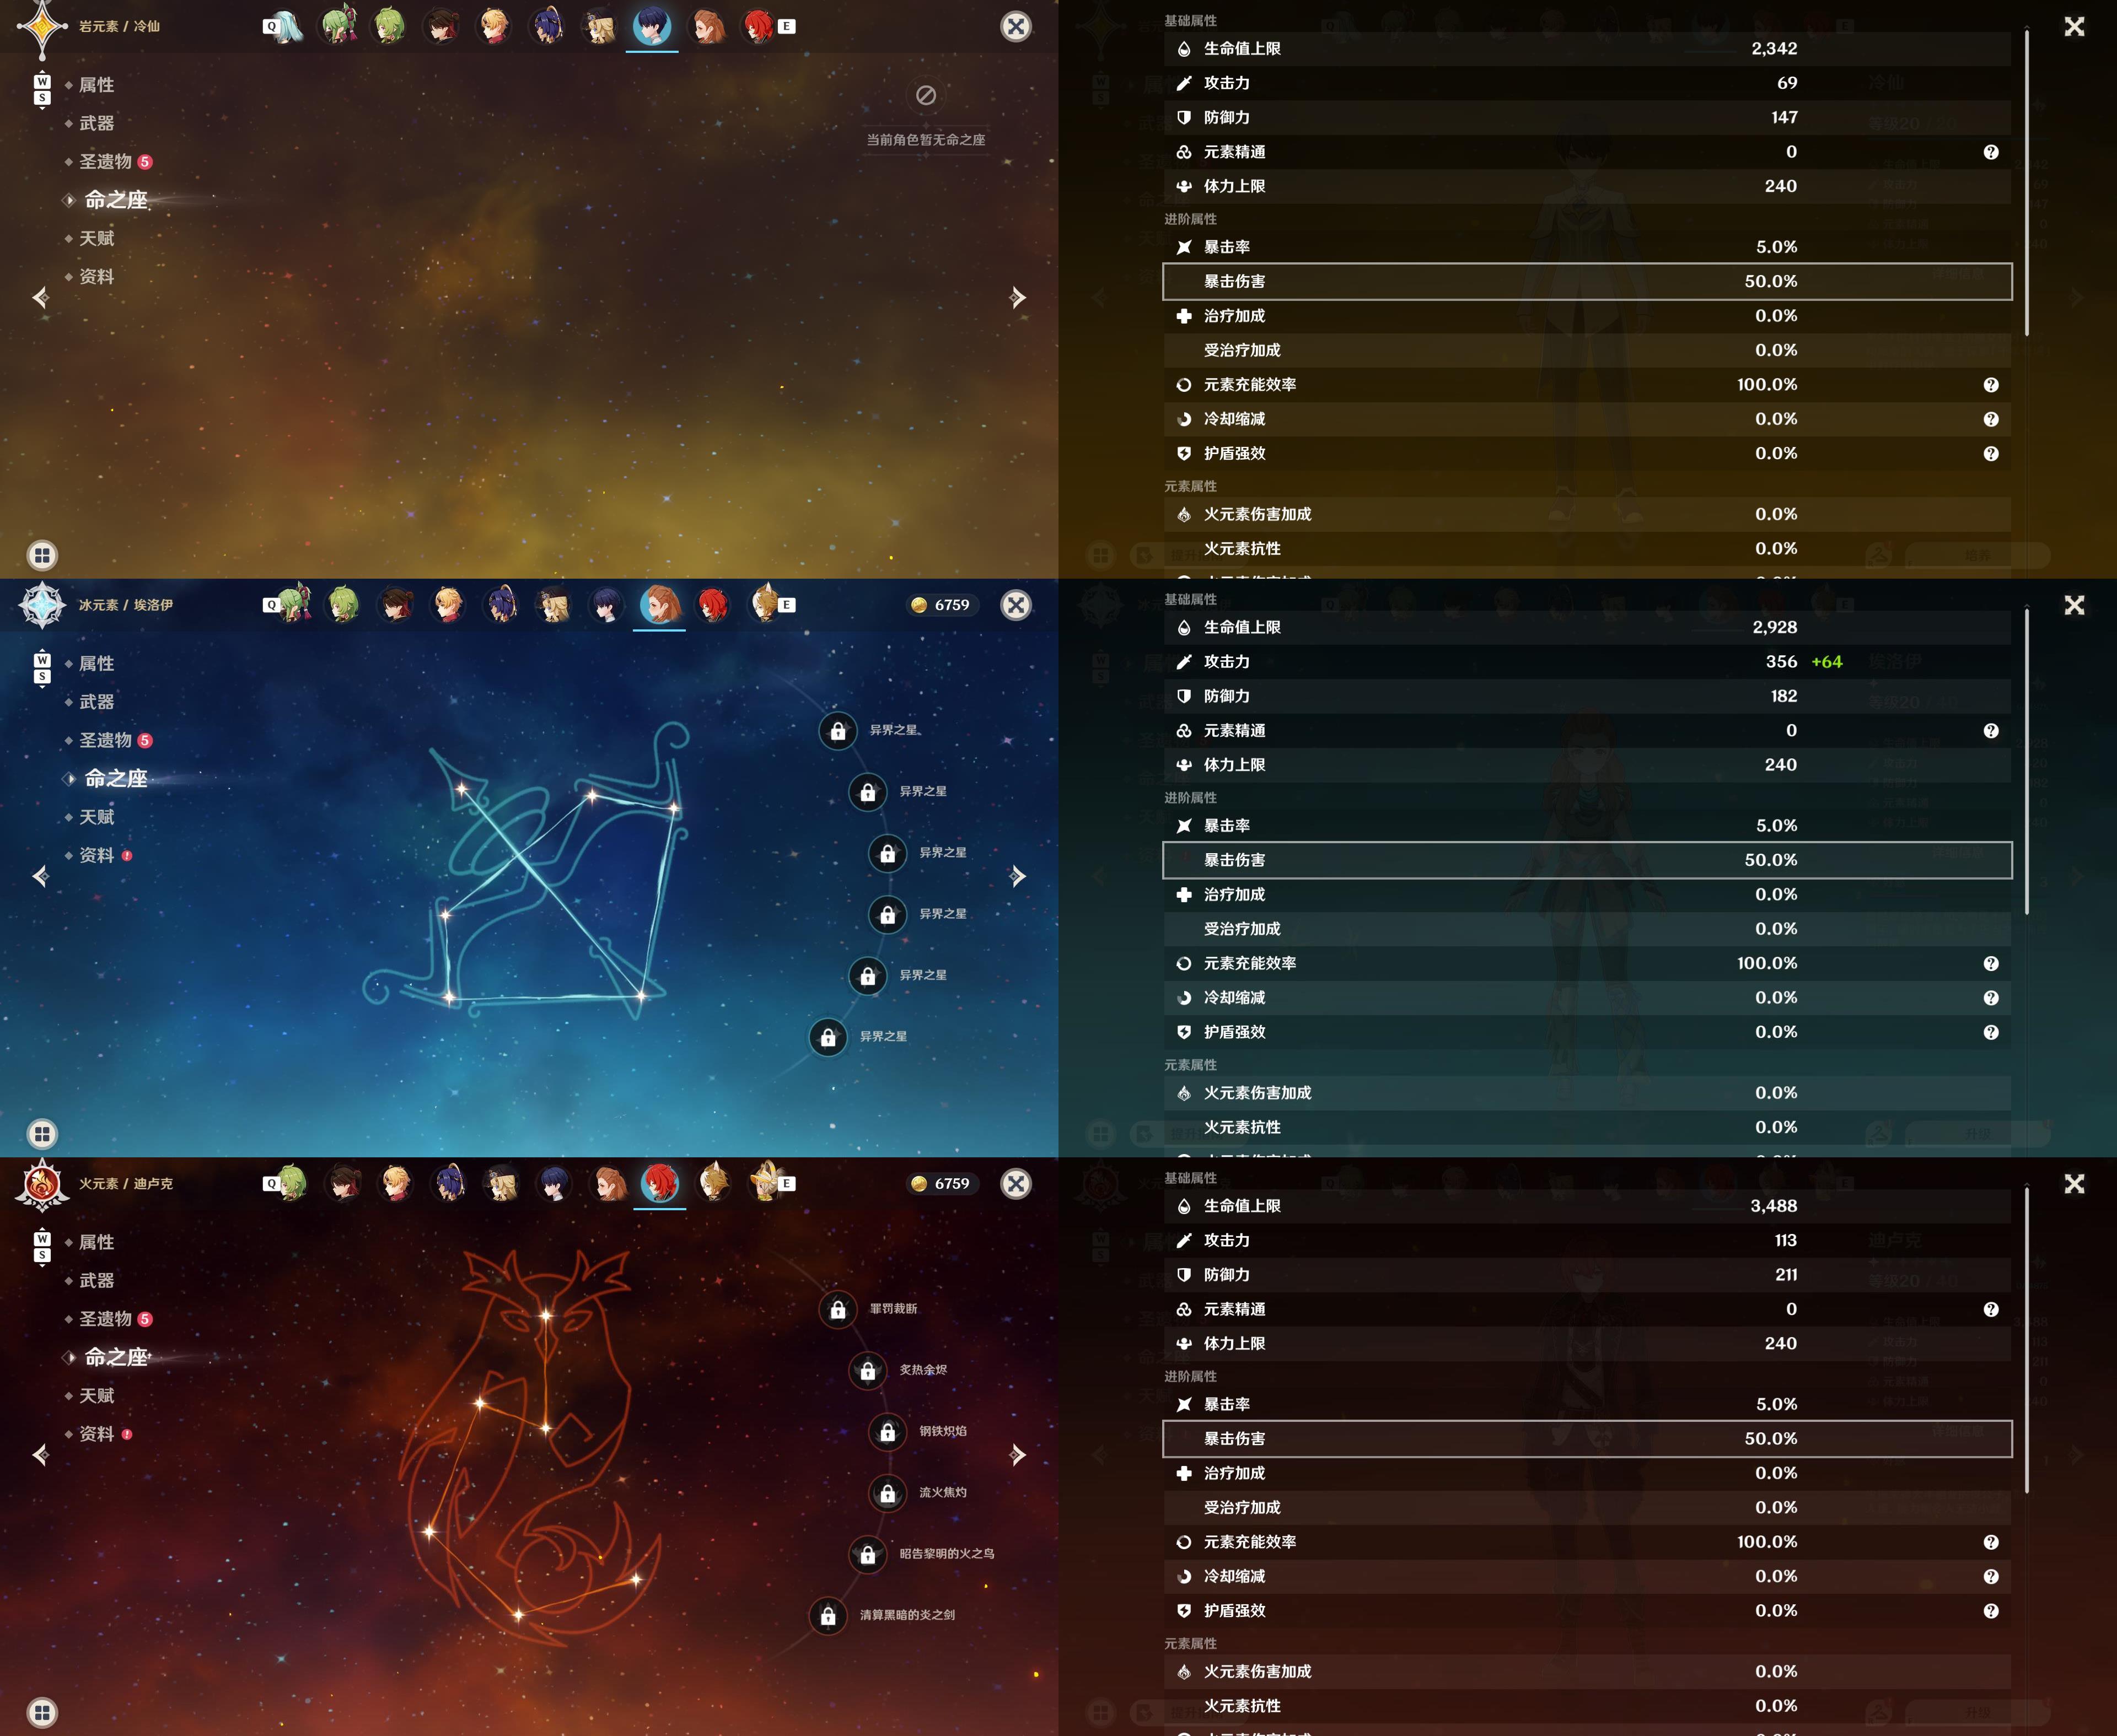Click the scrollbar in the 3,488 HP stats panel

[x=2027, y=1341]
